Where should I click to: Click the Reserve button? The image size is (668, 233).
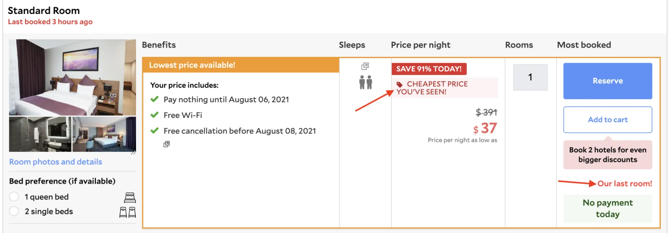pos(607,81)
